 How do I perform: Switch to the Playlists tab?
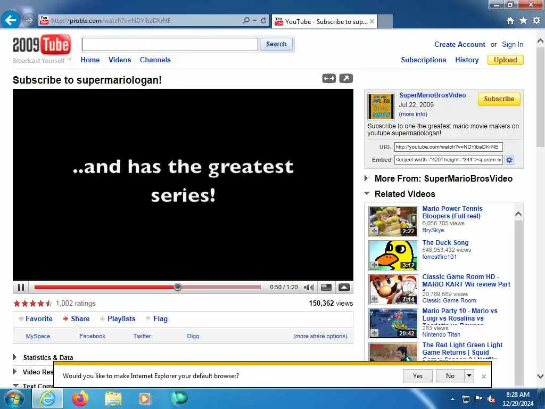coord(118,318)
